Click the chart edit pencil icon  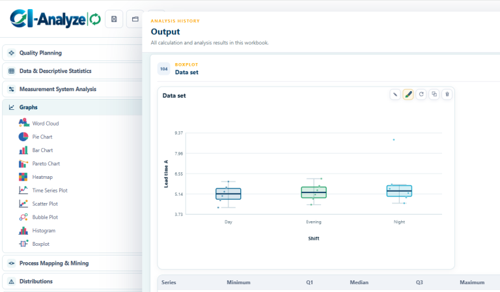click(x=395, y=94)
